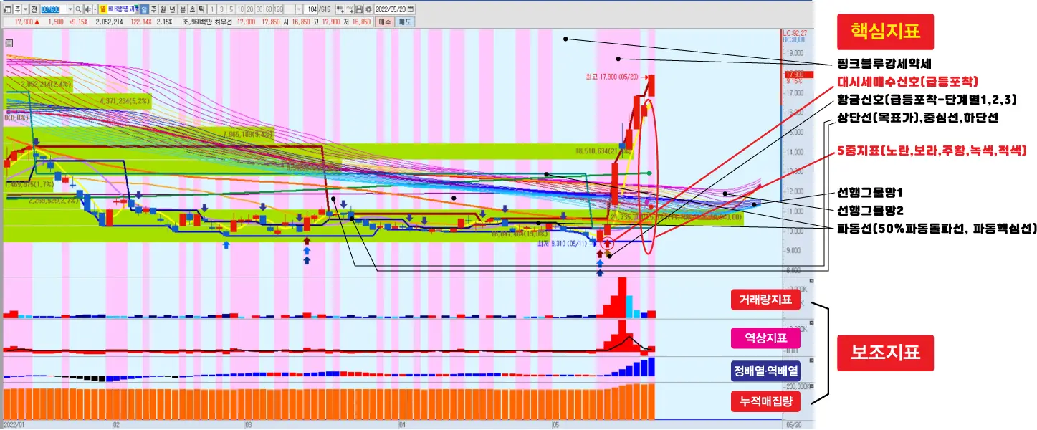Switch chart to 분 (minute) period
1037x430 pixels.
(183, 9)
